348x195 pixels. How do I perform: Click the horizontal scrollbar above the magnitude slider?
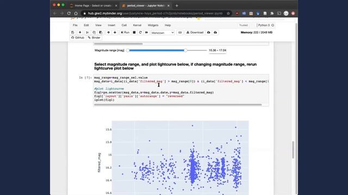[x=119, y=44]
